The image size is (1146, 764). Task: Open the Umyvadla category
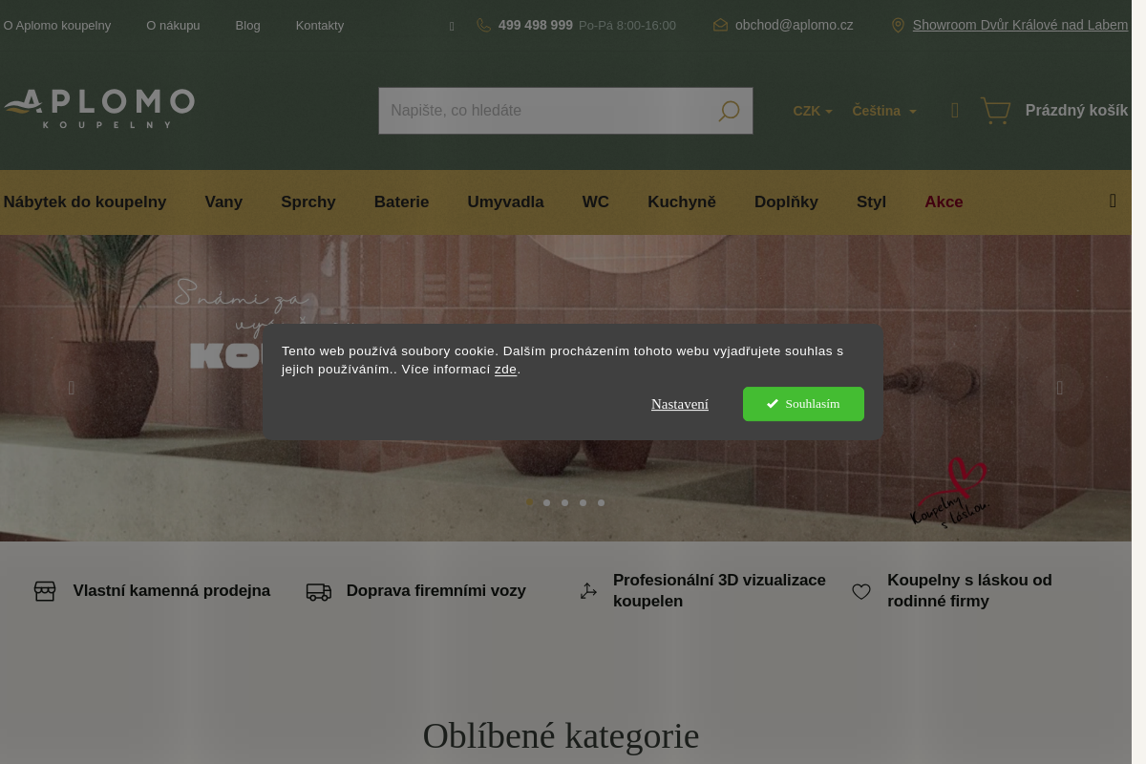[505, 202]
